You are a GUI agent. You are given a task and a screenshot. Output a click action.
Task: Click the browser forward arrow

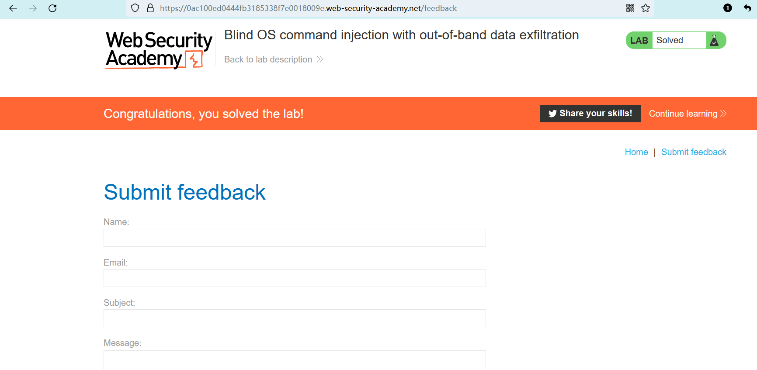(33, 8)
